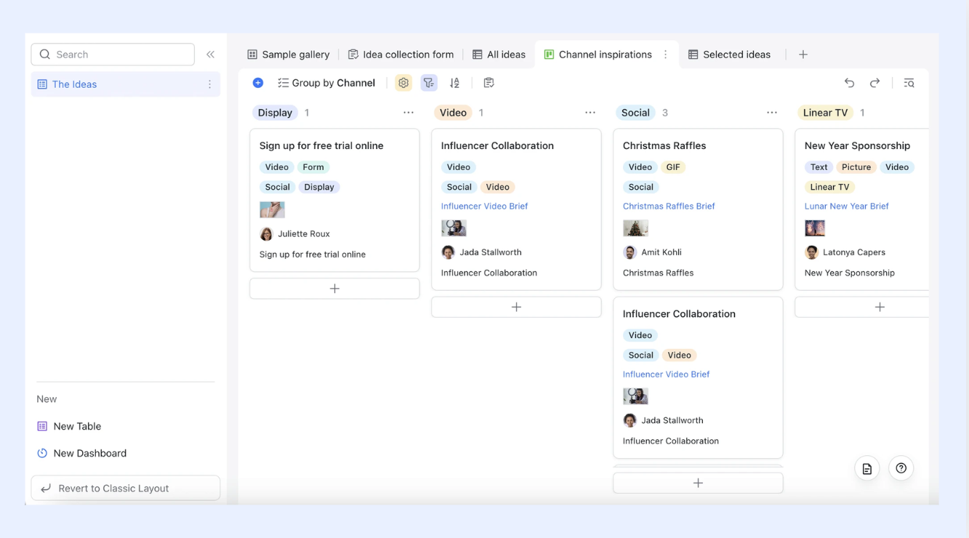Open Video column Influencer Collaboration thumbnail
Viewport: 969px width, 538px height.
click(454, 228)
